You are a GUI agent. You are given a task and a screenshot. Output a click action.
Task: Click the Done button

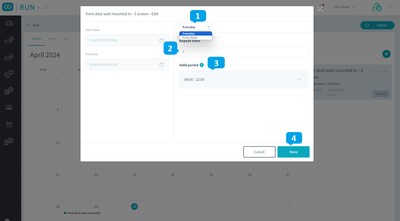click(294, 152)
